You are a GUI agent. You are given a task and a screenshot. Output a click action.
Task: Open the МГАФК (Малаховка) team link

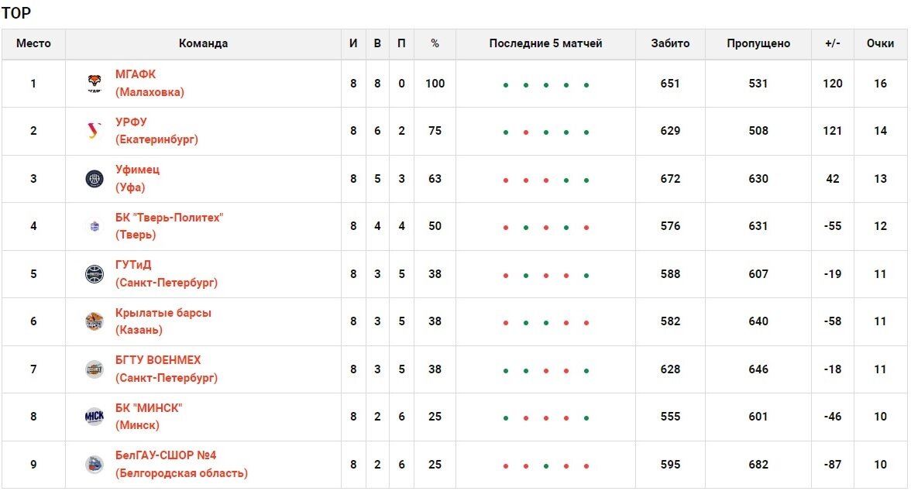coord(150,83)
